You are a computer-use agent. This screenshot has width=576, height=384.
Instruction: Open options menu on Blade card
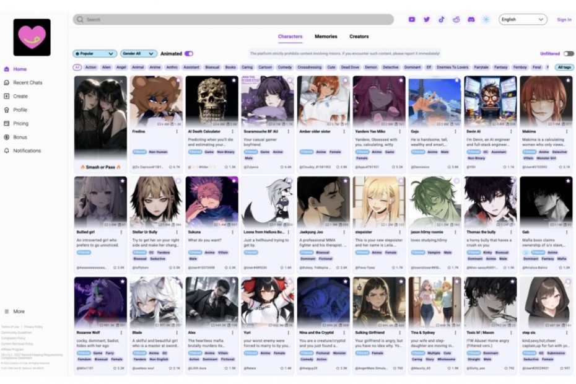[x=177, y=333]
